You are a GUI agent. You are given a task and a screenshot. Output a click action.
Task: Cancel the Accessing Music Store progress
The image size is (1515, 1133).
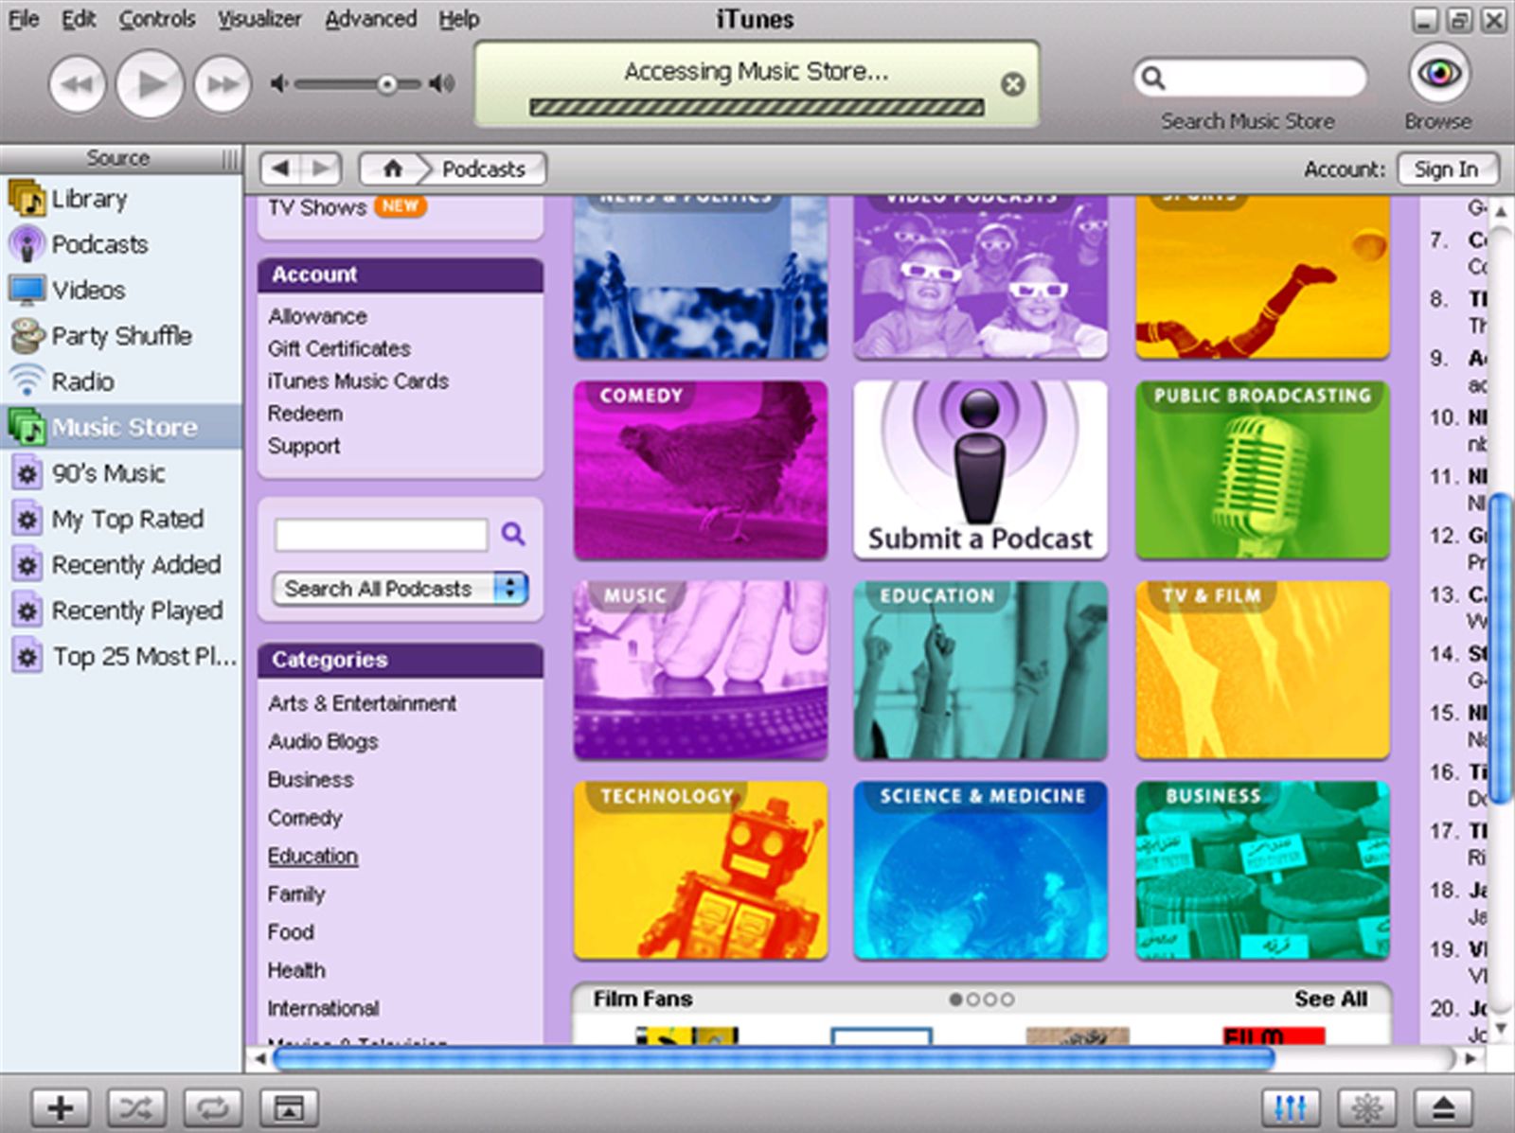(x=1012, y=84)
